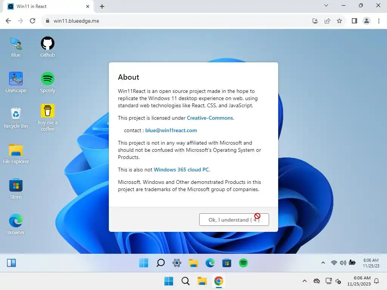Click the install app icon in address bar
The width and height of the screenshot is (387, 290).
coord(315,21)
